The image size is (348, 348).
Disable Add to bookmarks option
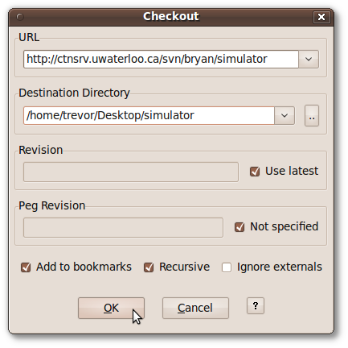pyautogui.click(x=26, y=267)
